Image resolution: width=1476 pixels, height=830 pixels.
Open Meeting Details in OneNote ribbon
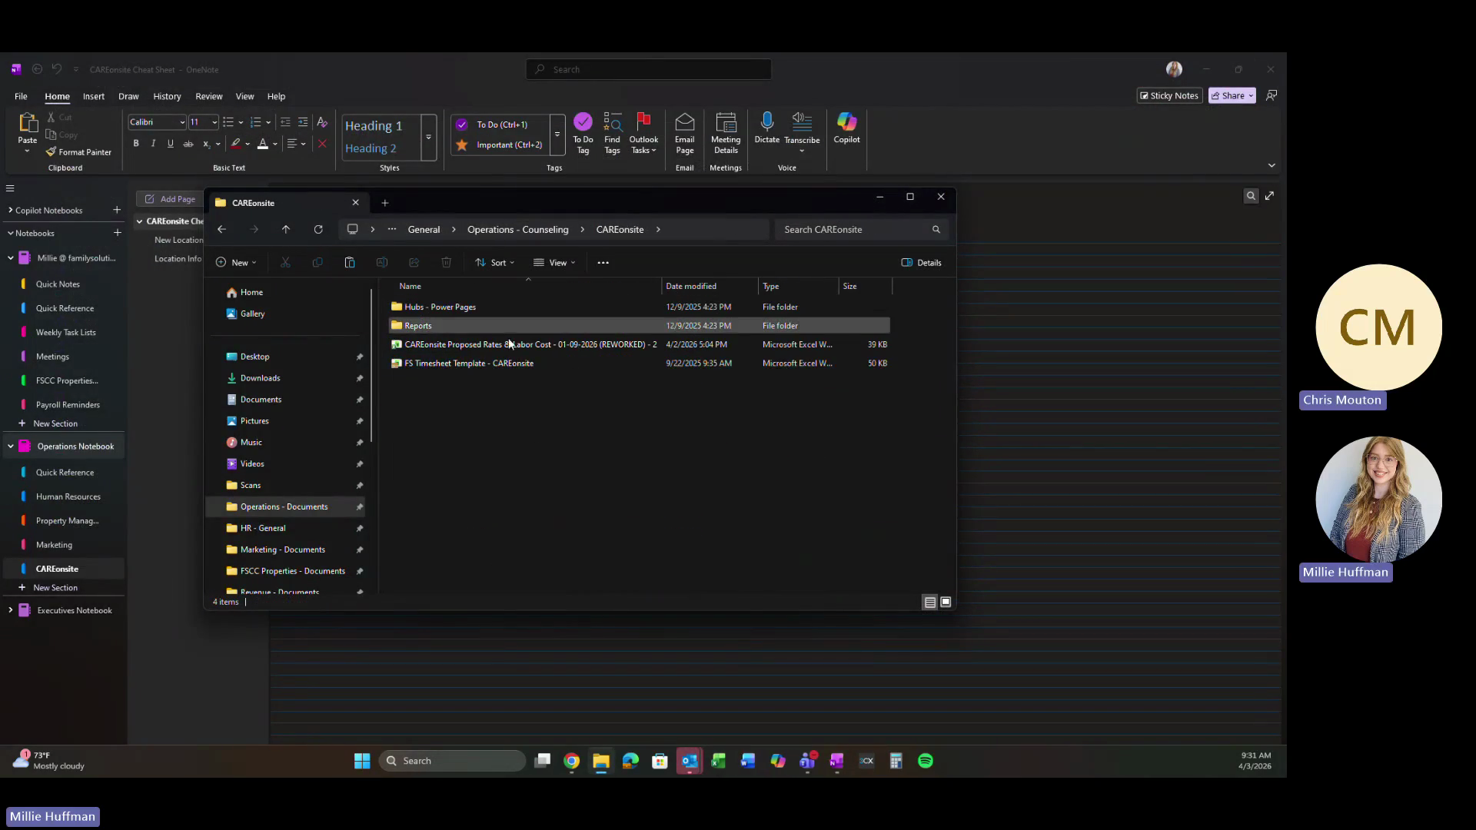726,133
